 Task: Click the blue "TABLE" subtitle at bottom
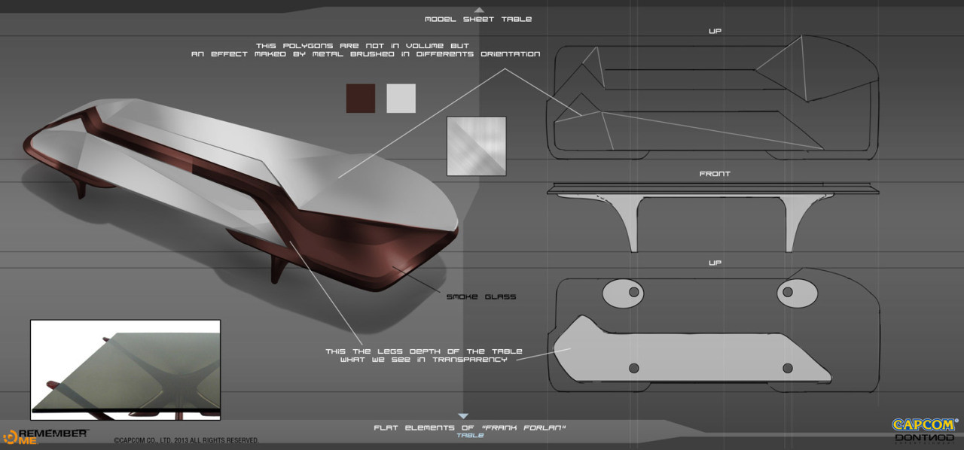[469, 436]
